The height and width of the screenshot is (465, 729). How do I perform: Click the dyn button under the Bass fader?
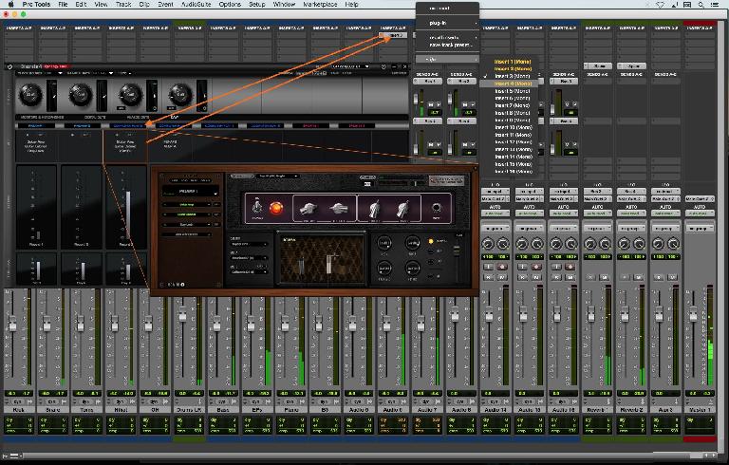click(x=222, y=401)
